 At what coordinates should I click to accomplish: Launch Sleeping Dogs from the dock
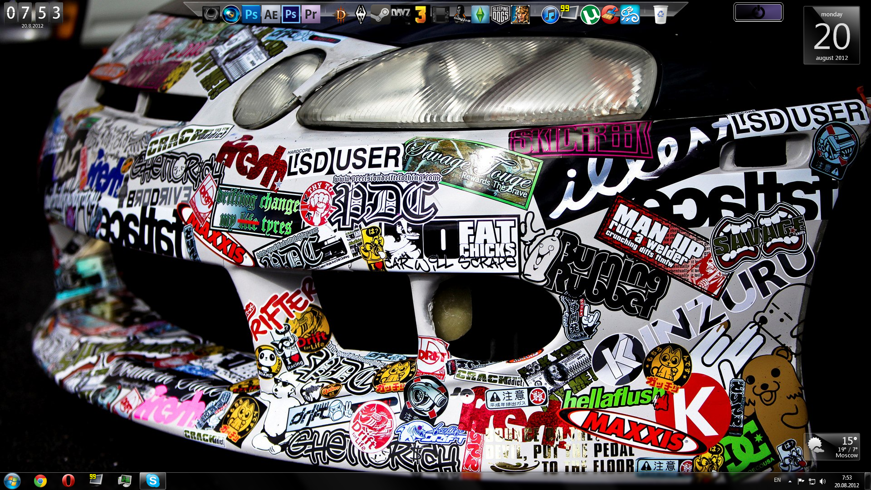tap(500, 15)
